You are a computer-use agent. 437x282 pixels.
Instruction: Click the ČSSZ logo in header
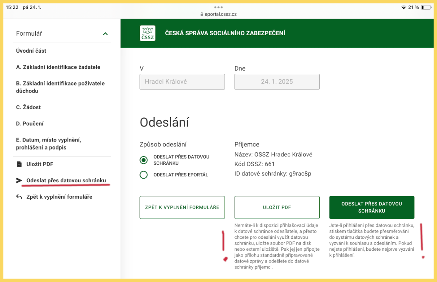pos(147,33)
